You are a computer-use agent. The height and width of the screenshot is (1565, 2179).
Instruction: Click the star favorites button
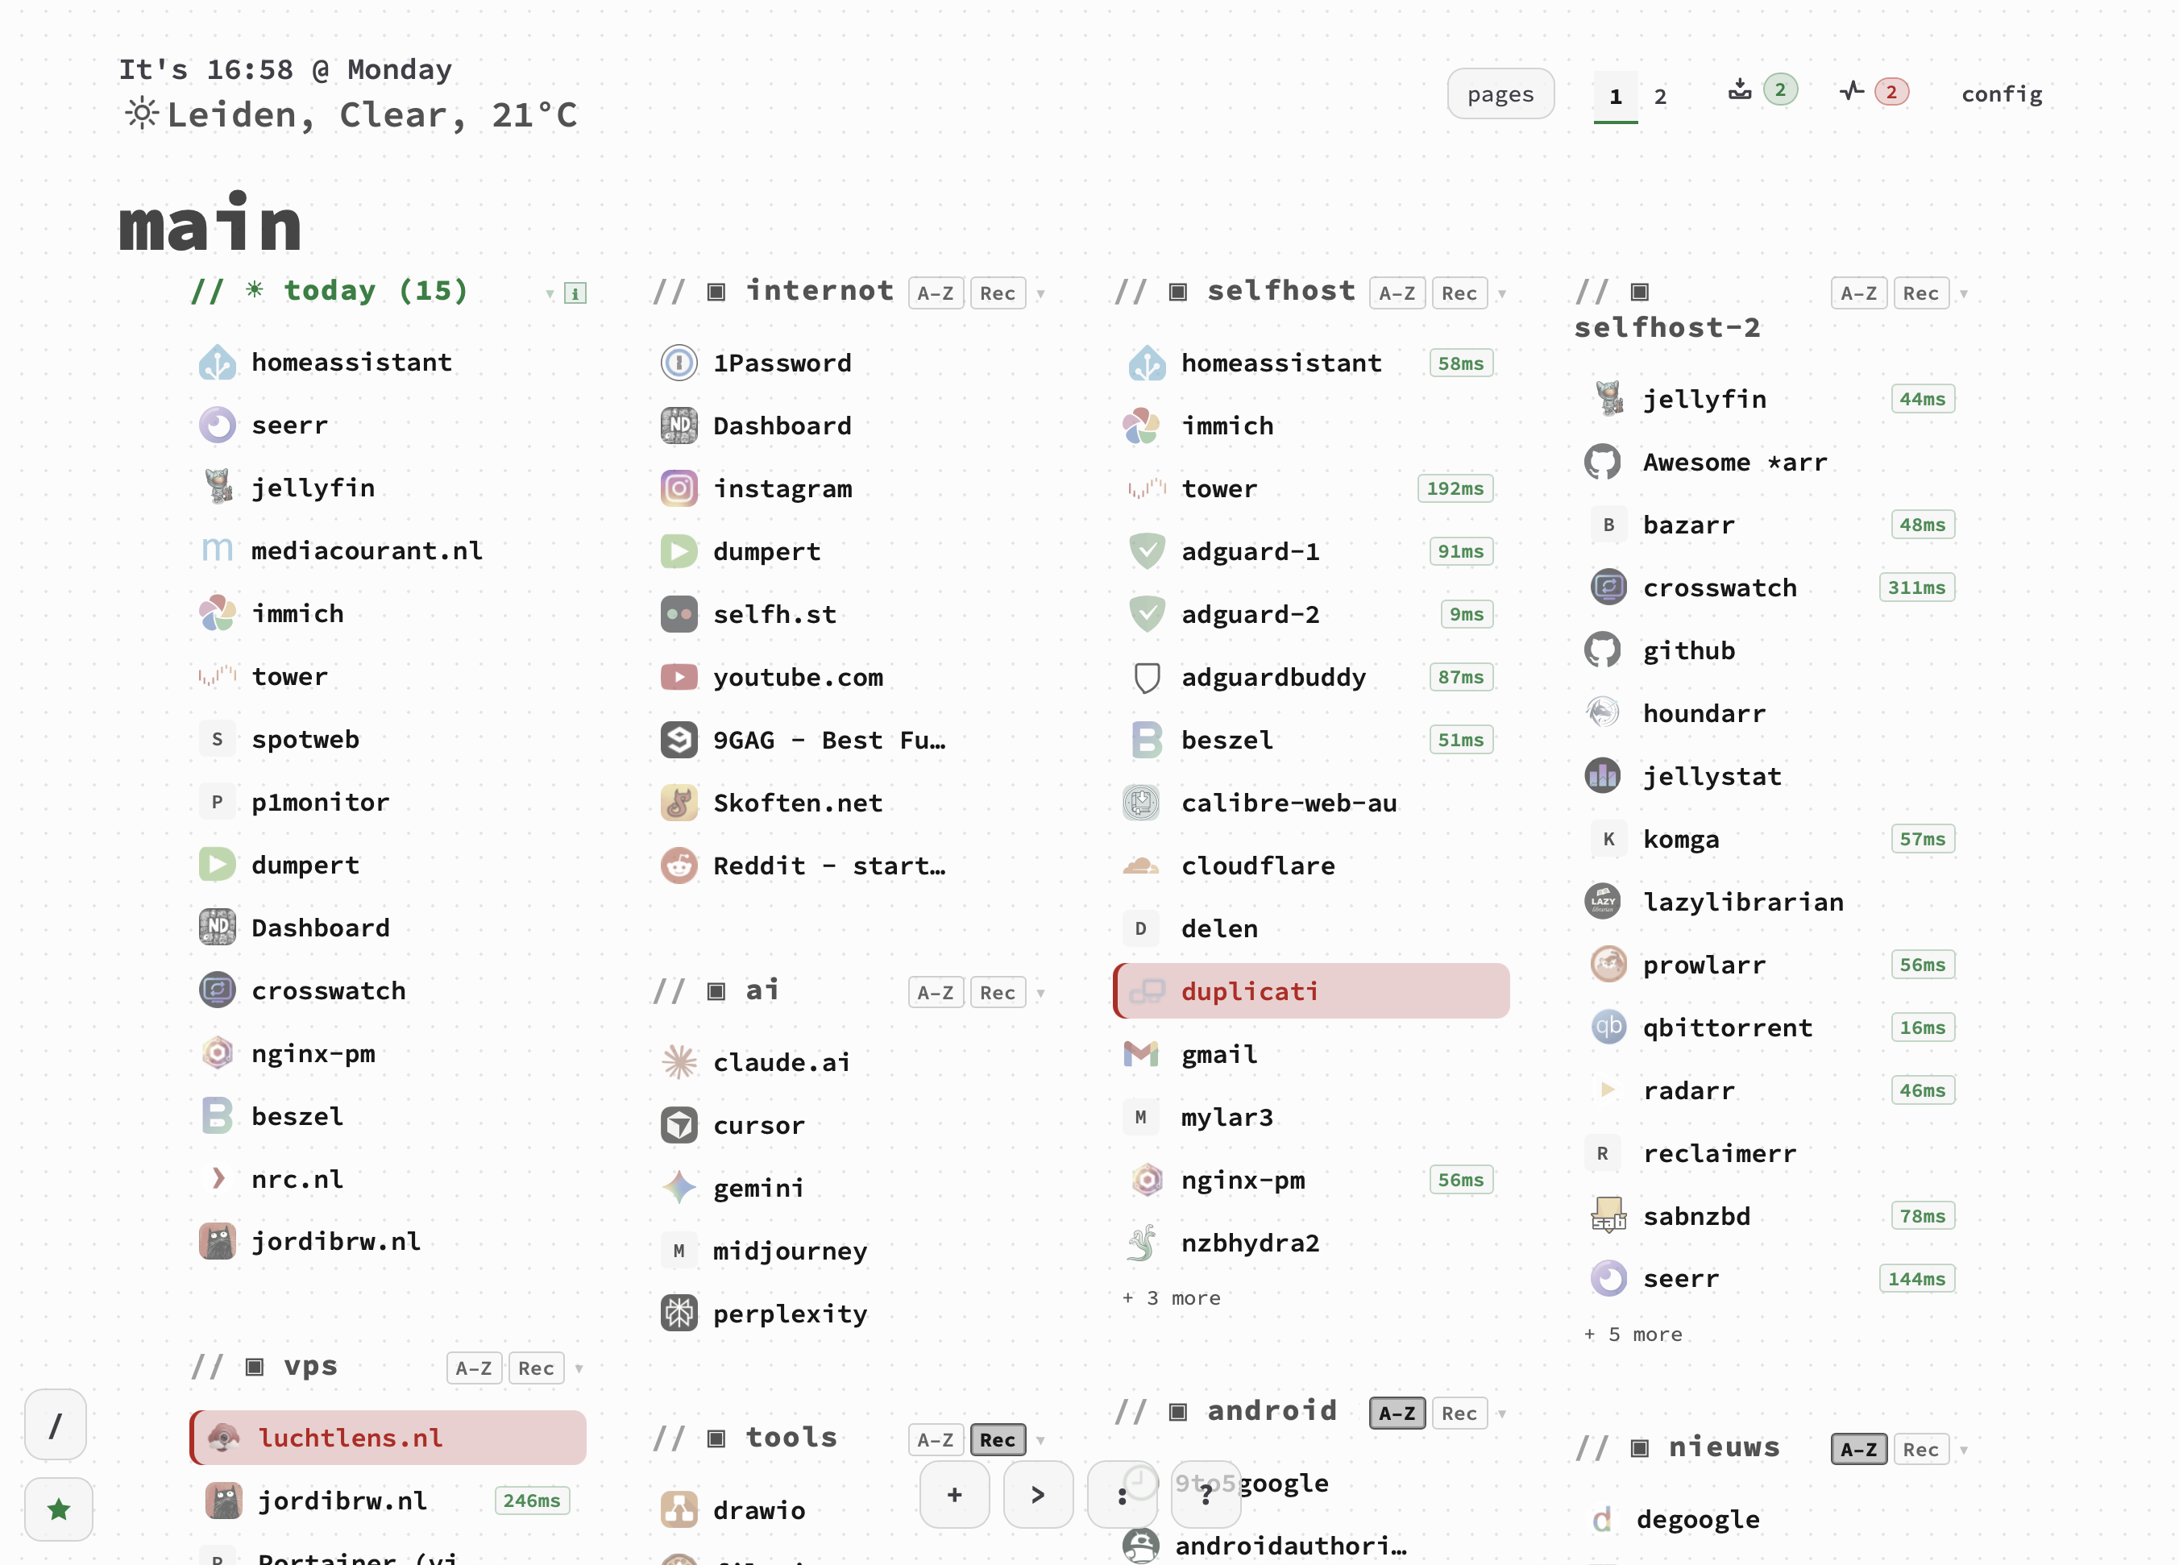pos(59,1509)
